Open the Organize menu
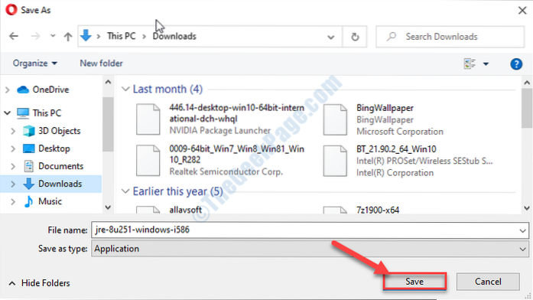The height and width of the screenshot is (300, 533). (x=35, y=64)
